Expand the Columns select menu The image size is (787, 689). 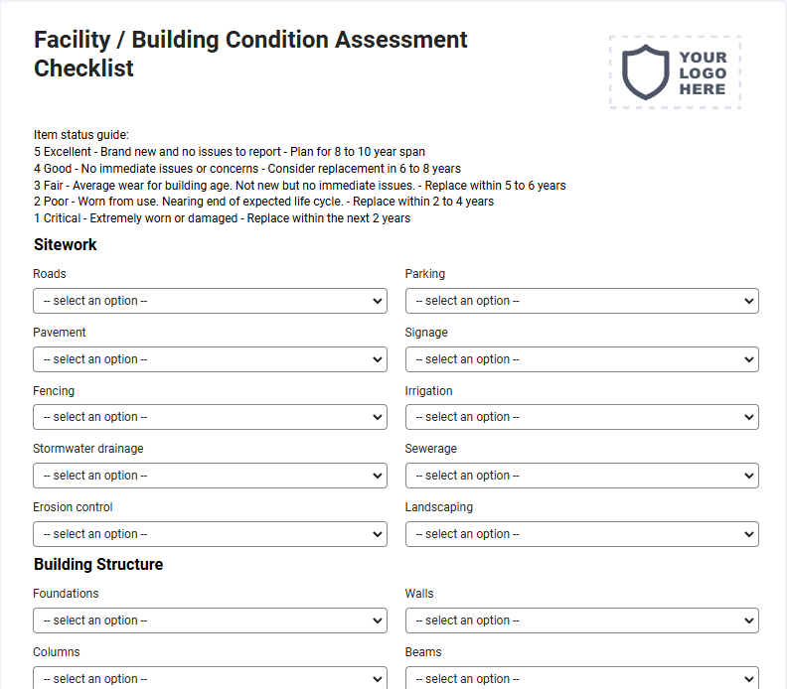click(x=210, y=678)
